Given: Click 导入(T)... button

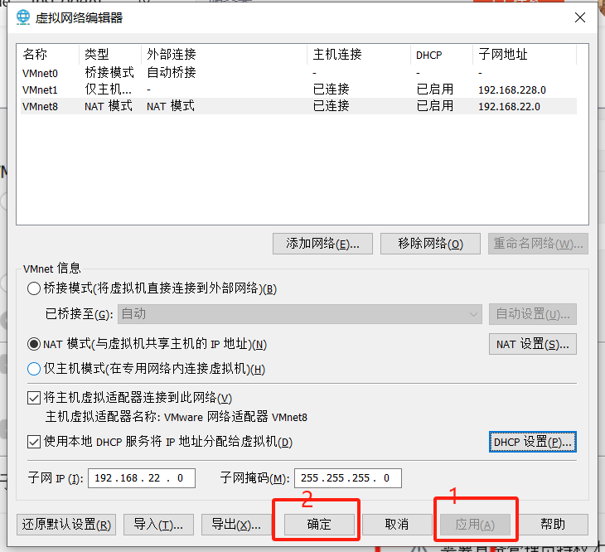Looking at the screenshot, I should click(x=158, y=525).
